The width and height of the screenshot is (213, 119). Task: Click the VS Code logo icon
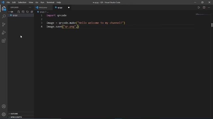point(3,2)
